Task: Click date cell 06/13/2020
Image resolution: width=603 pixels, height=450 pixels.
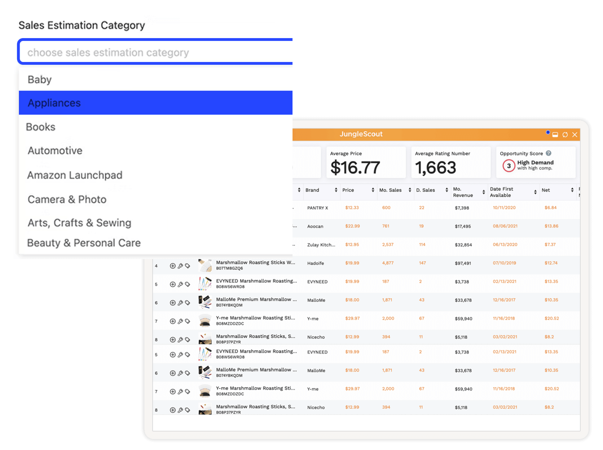Action: (x=505, y=245)
